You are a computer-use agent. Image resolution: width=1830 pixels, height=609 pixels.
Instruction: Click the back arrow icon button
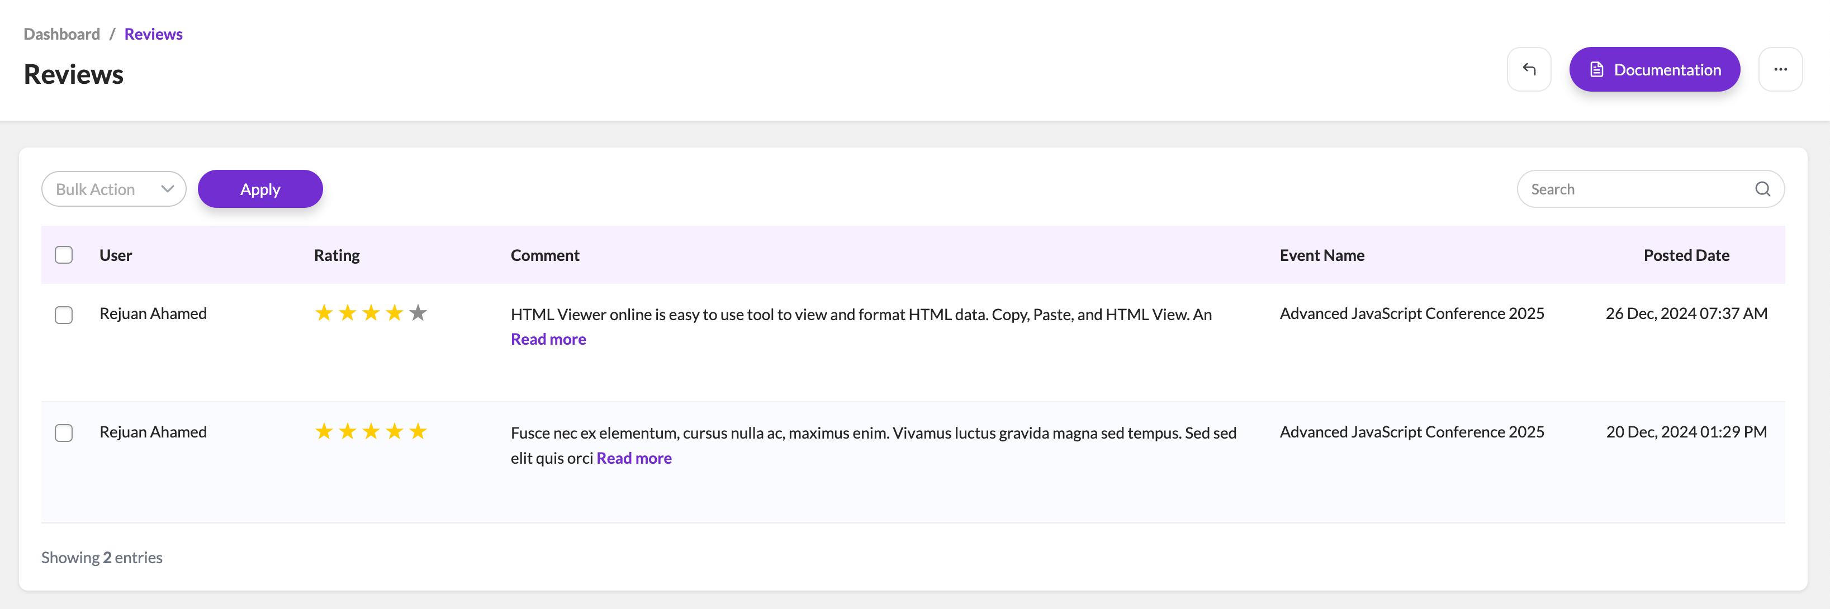coord(1529,69)
